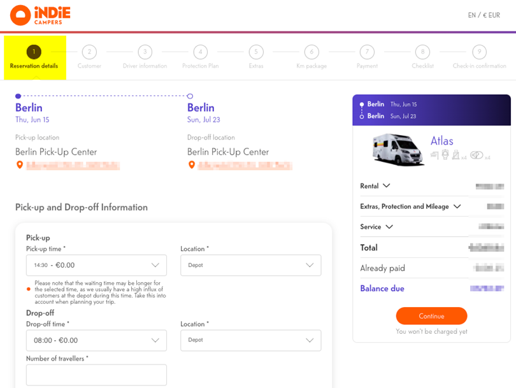The height and width of the screenshot is (388, 516).
Task: Open the Pick-up time dropdown
Action: click(96, 265)
